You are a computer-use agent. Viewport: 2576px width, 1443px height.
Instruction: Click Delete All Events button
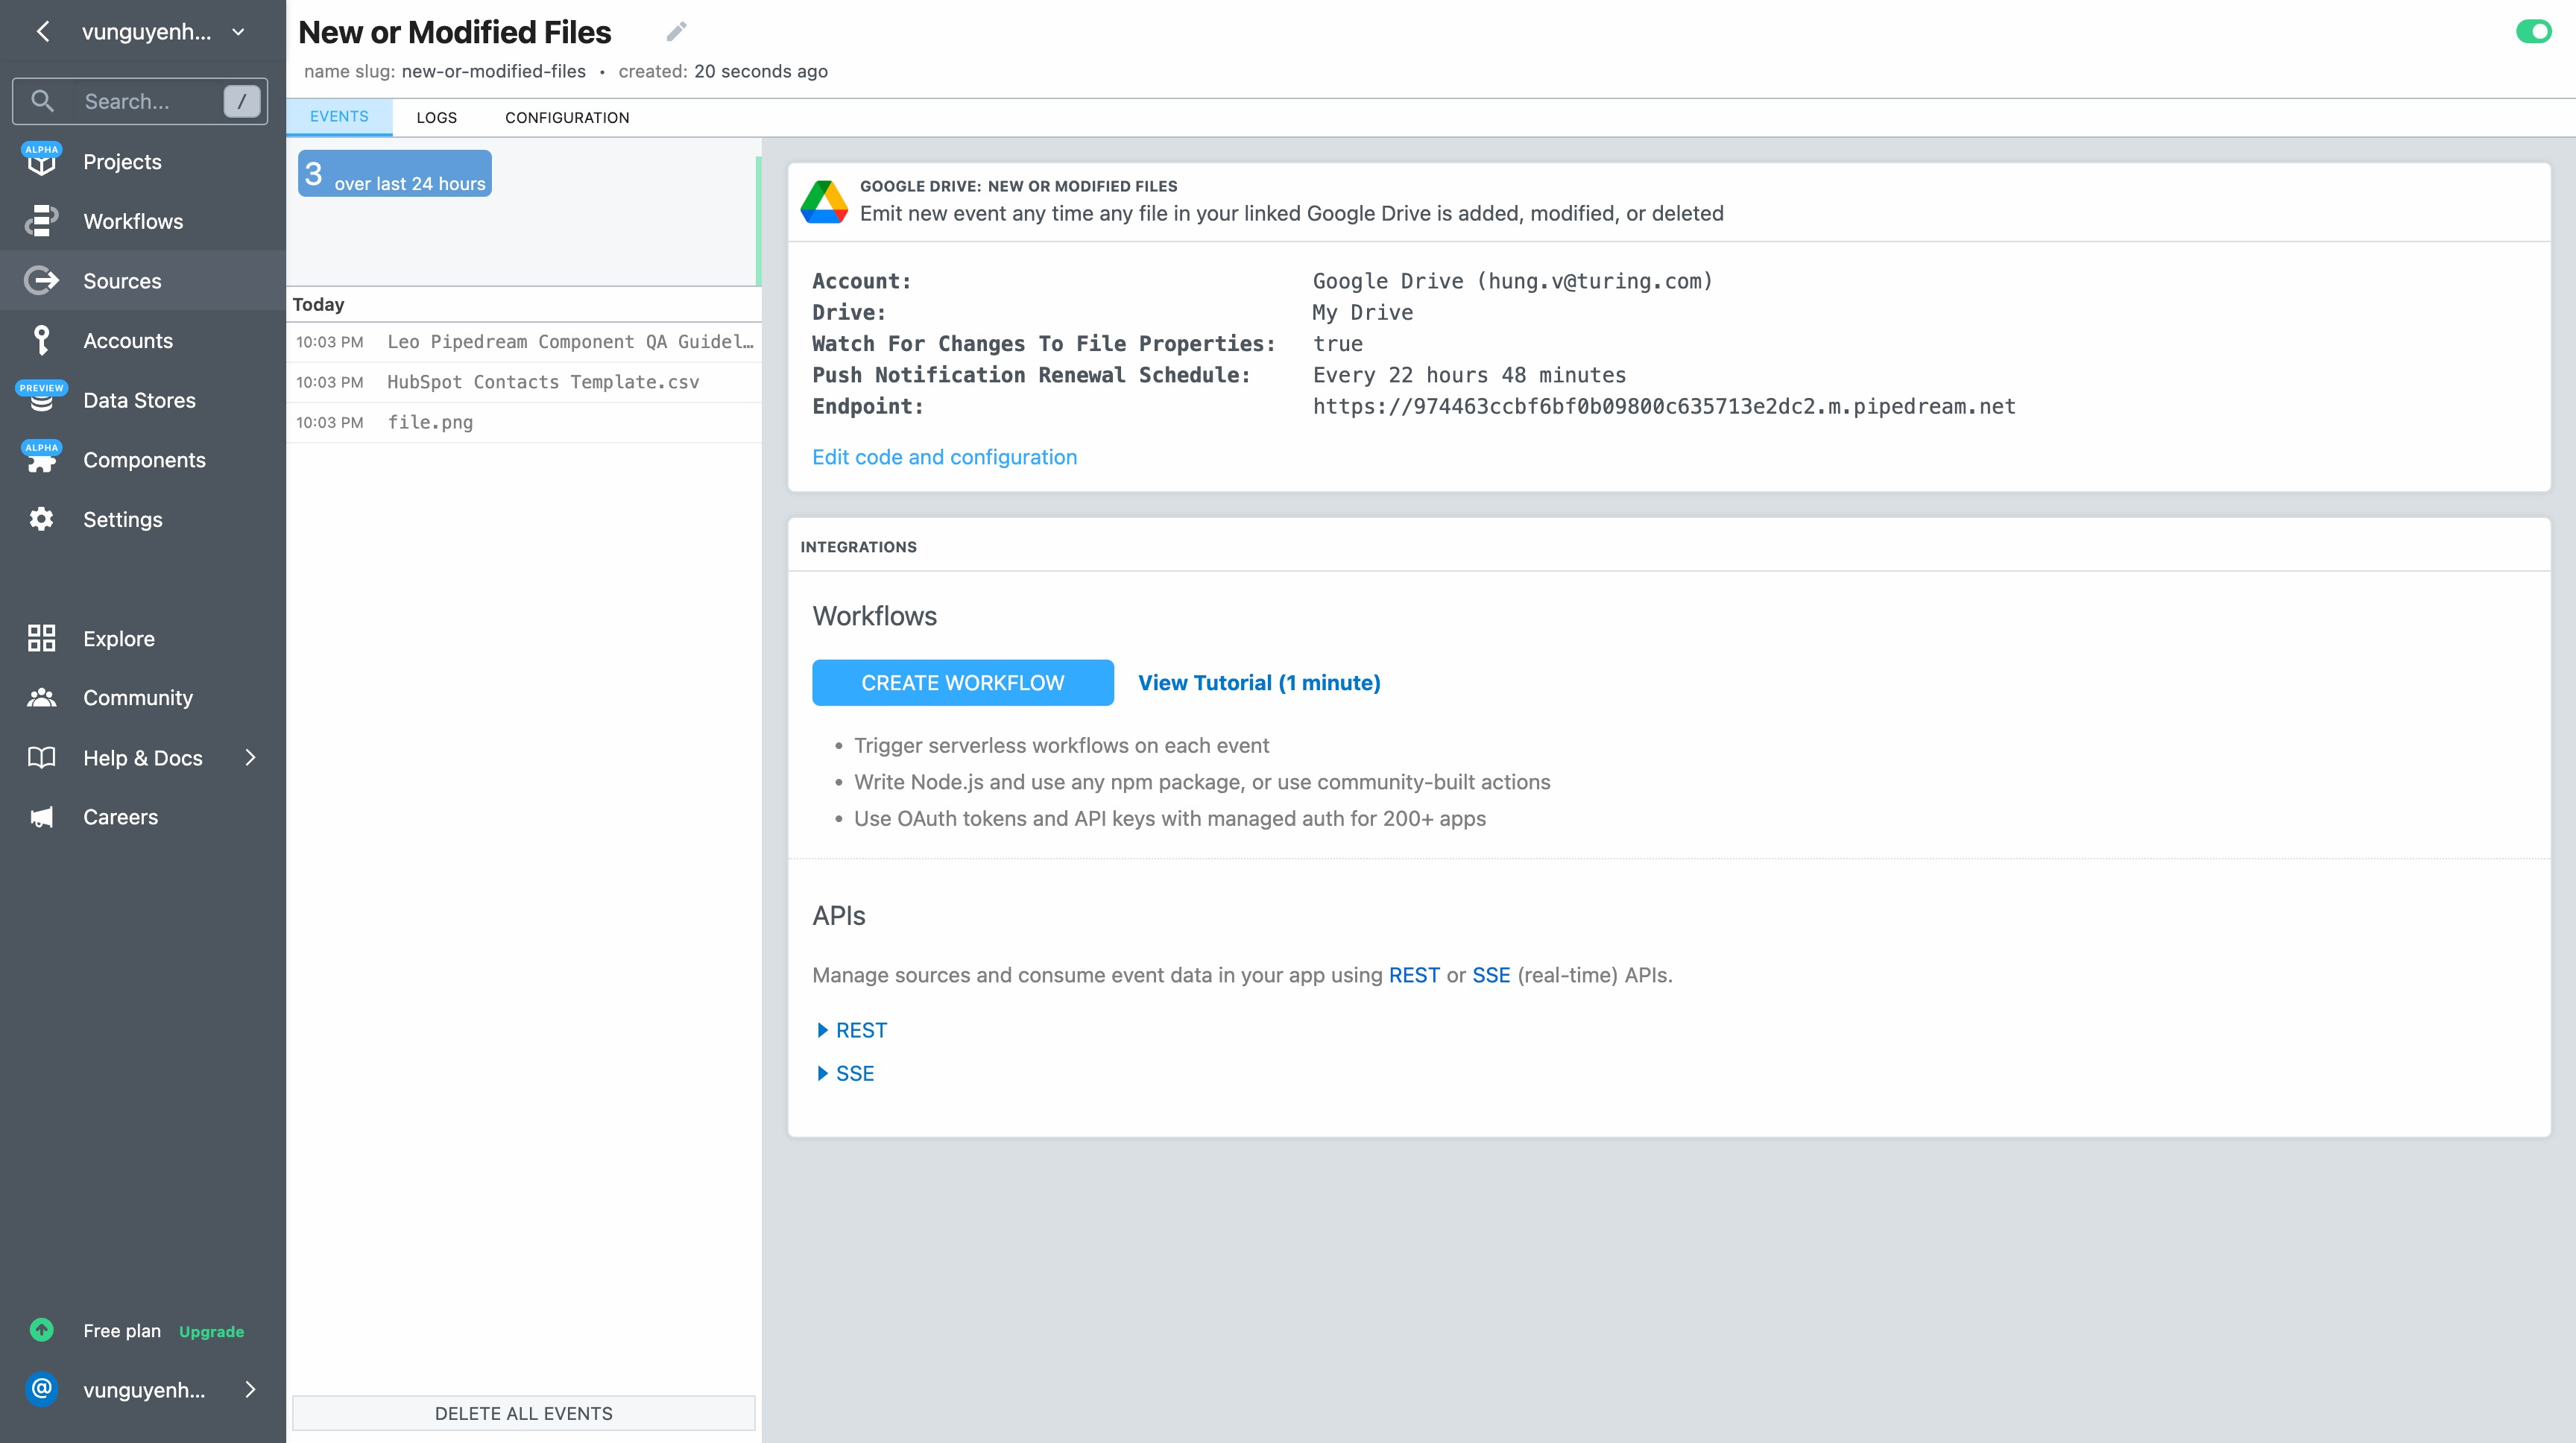(x=524, y=1413)
